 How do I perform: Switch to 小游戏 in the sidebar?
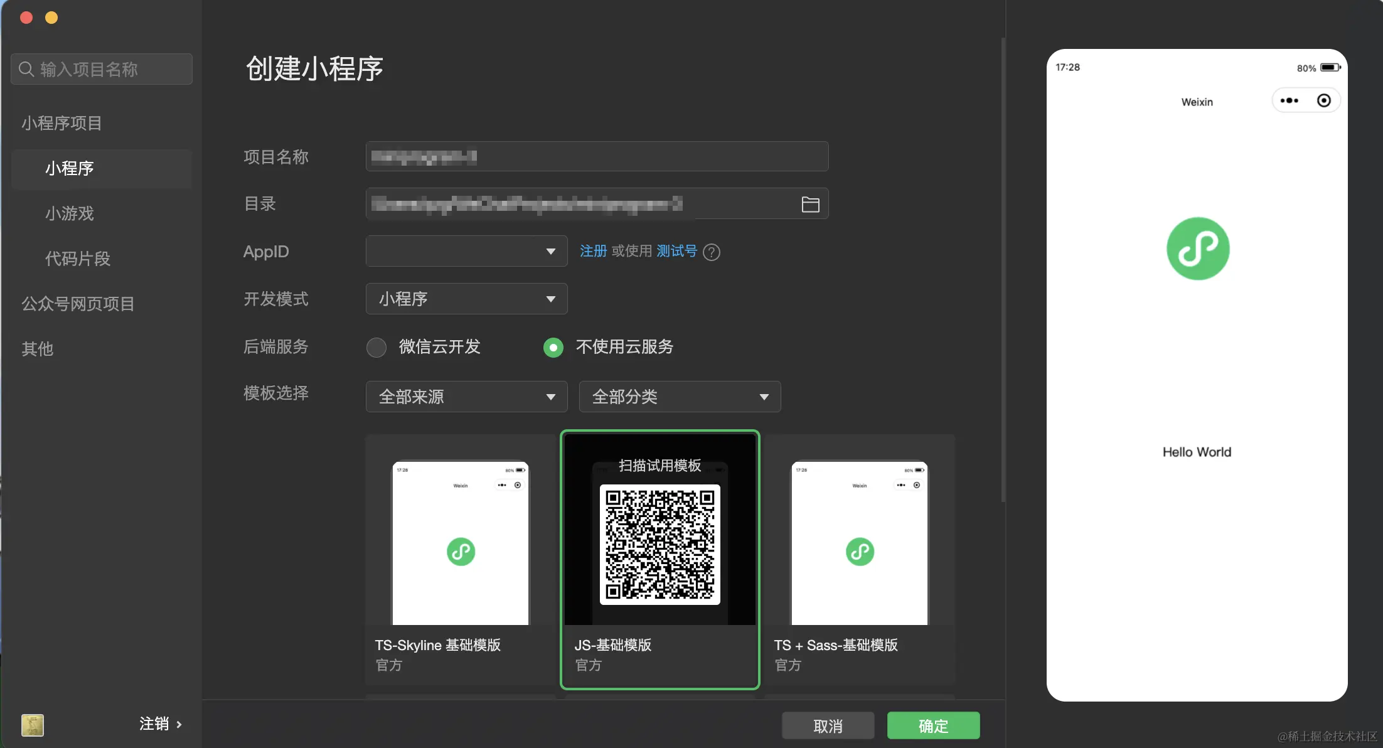[70, 213]
